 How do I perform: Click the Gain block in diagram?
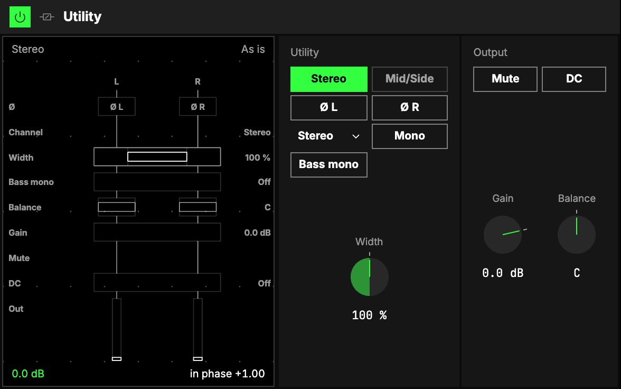click(157, 233)
